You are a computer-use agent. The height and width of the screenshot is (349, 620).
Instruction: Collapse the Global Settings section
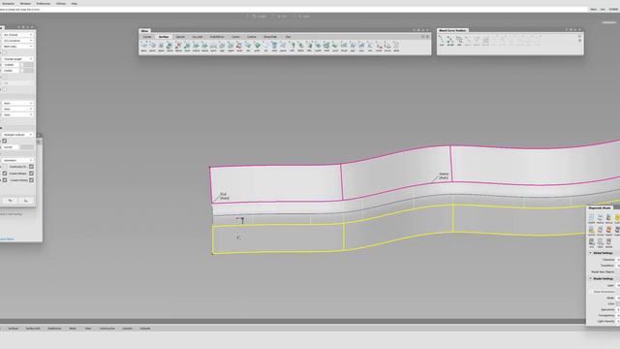tap(591, 253)
